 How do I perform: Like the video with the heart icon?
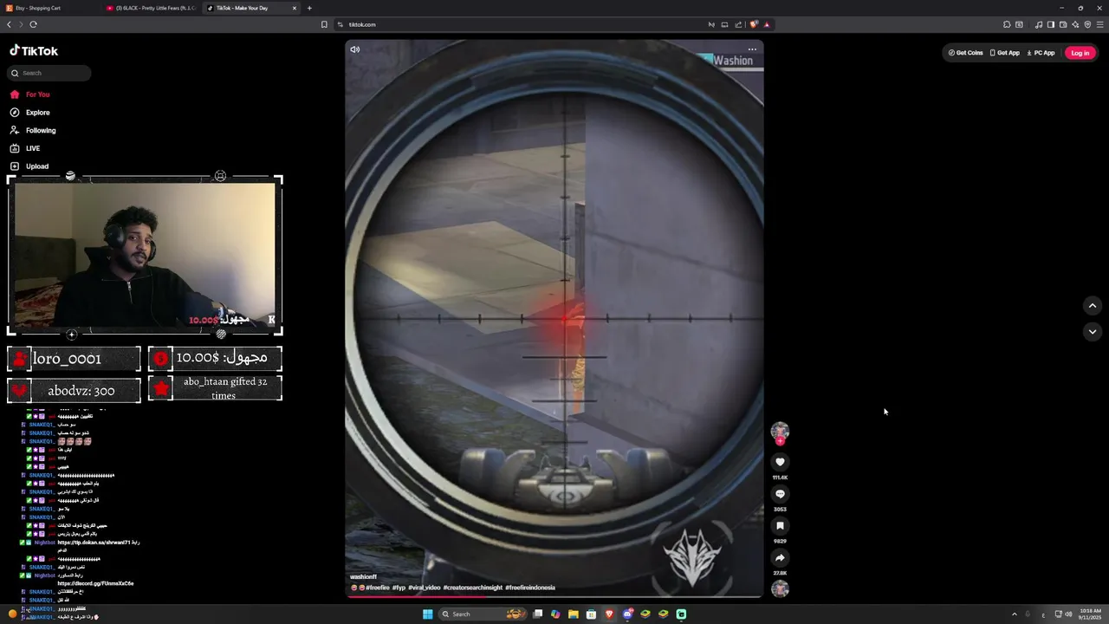[780, 463]
